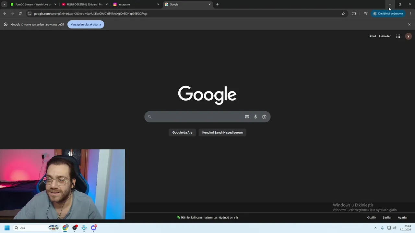Click the tray microphone icon

point(382,228)
